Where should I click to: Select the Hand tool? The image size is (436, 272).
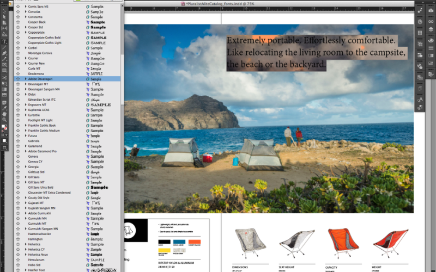[x=4, y=113]
